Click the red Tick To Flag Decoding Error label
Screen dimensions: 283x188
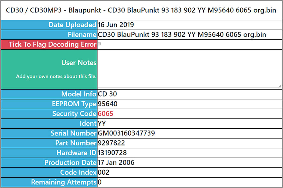(x=53, y=44)
